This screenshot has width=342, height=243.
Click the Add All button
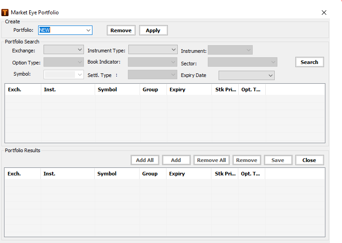(145, 160)
